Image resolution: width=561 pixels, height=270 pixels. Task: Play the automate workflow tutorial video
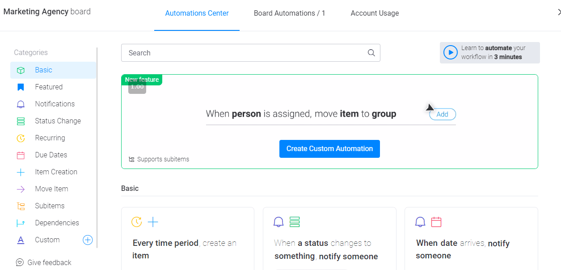click(x=451, y=53)
